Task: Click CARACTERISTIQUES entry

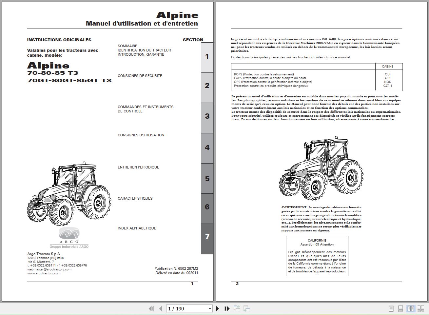Action: coord(135,198)
